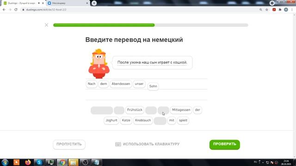Click the RU language indicator in the tray
296x166 pixels.
pyautogui.click(x=255, y=162)
